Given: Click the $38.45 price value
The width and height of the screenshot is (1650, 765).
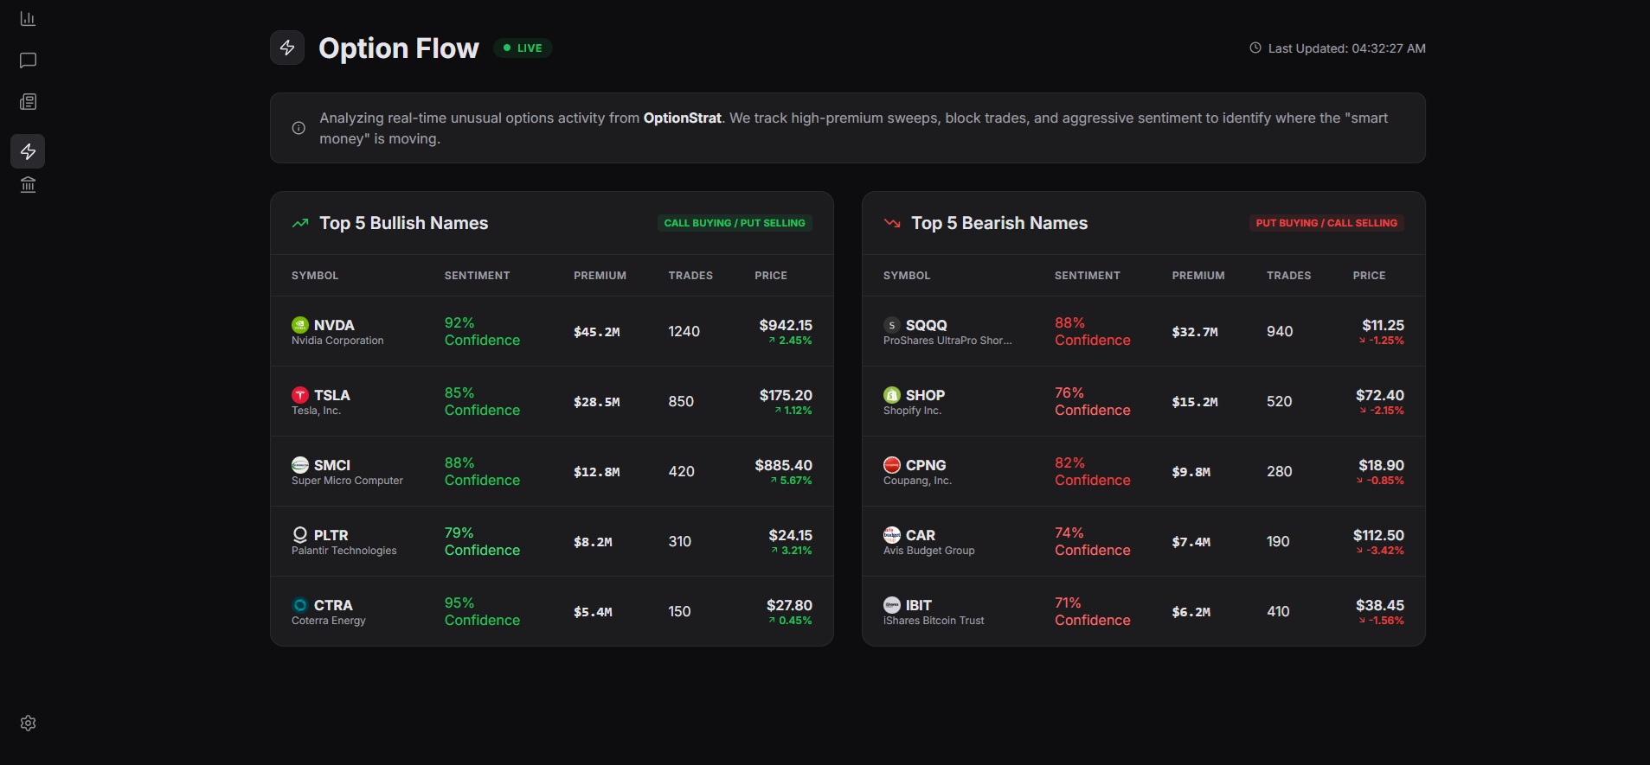Looking at the screenshot, I should pos(1380,605).
